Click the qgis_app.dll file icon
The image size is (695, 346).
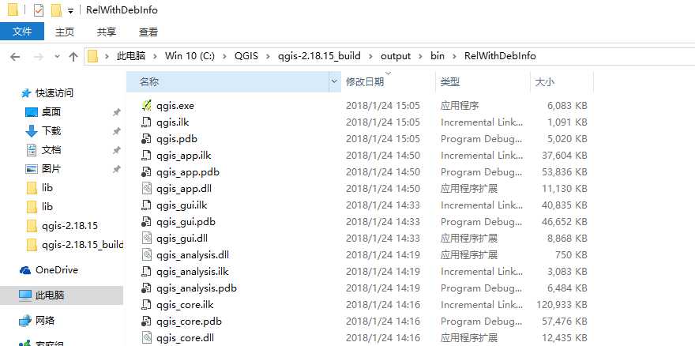click(x=146, y=189)
